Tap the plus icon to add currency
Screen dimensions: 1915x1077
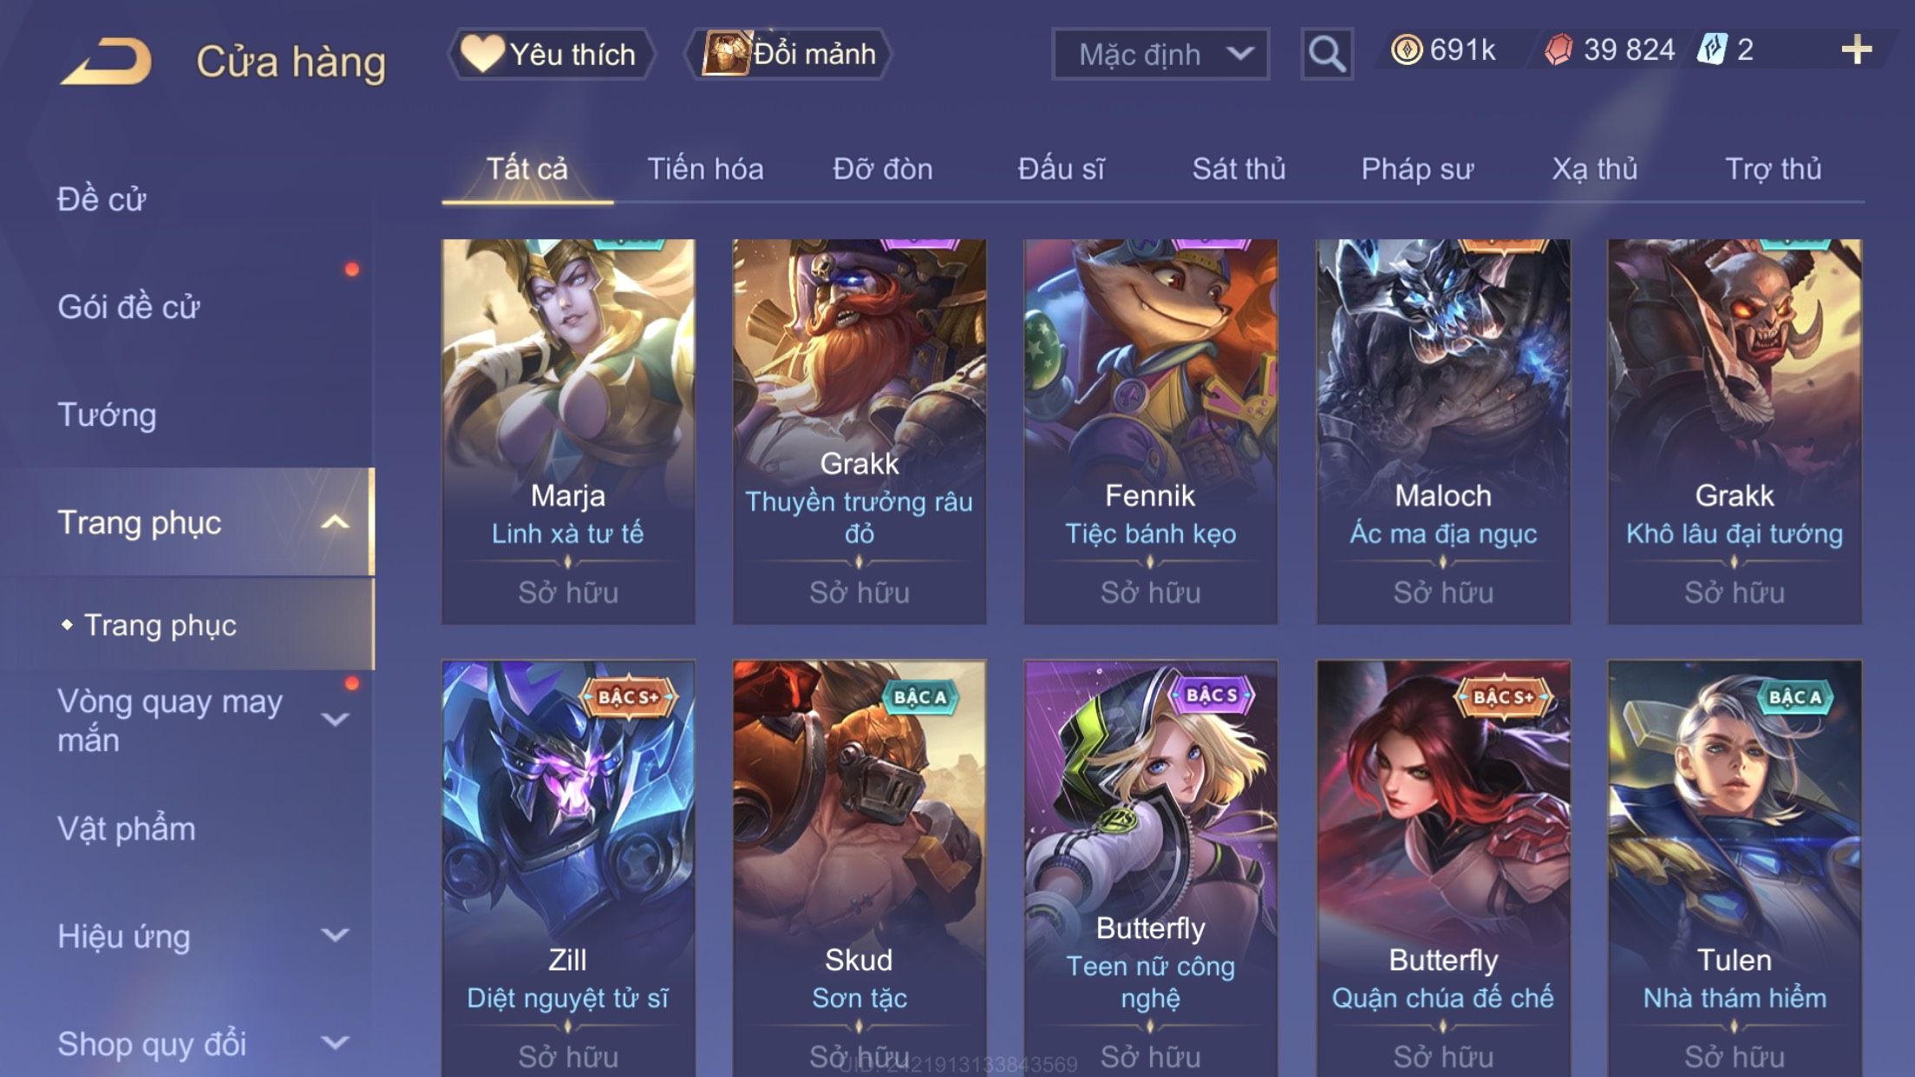[x=1856, y=49]
